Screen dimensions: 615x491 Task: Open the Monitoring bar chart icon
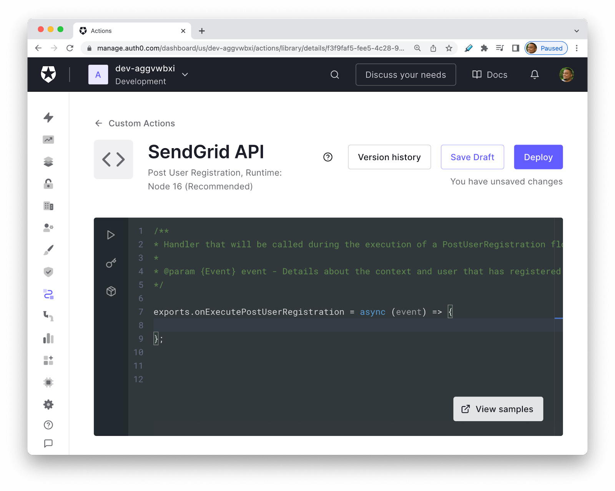point(48,338)
